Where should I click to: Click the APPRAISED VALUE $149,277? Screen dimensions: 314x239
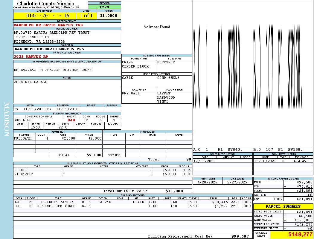click(x=304, y=224)
